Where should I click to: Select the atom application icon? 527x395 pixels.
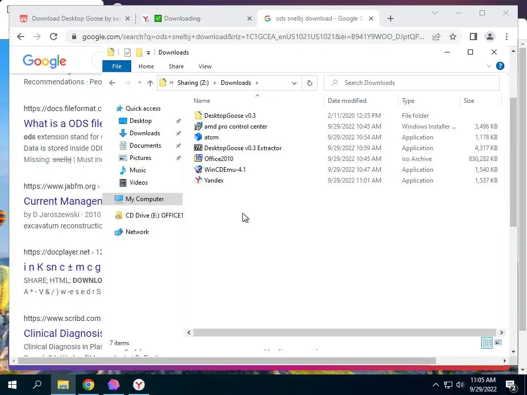pos(198,137)
